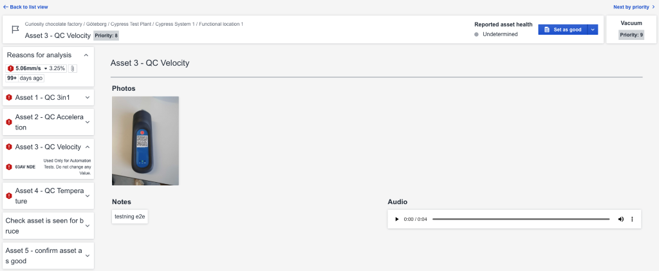
Task: Click the red alert icon beside 03AV NDE
Action: (x=9, y=167)
